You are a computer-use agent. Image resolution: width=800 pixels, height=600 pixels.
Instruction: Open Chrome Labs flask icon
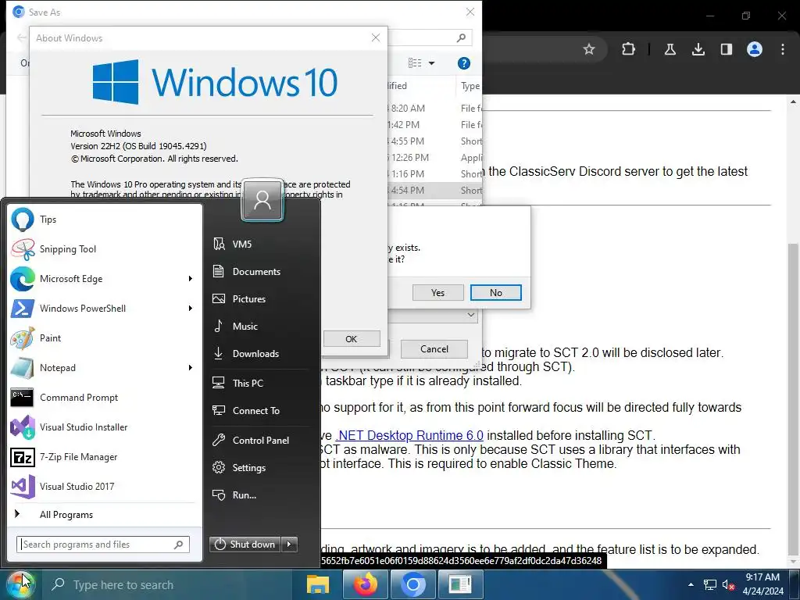670,49
